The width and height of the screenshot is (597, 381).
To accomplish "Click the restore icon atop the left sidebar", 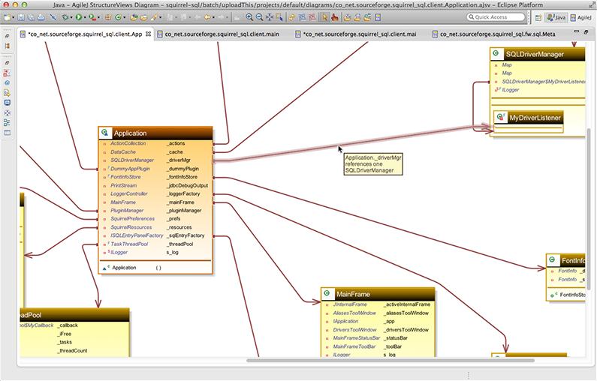I will pyautogui.click(x=7, y=37).
